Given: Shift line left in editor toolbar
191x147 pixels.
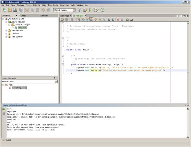Looking at the screenshot, I should [109, 19].
